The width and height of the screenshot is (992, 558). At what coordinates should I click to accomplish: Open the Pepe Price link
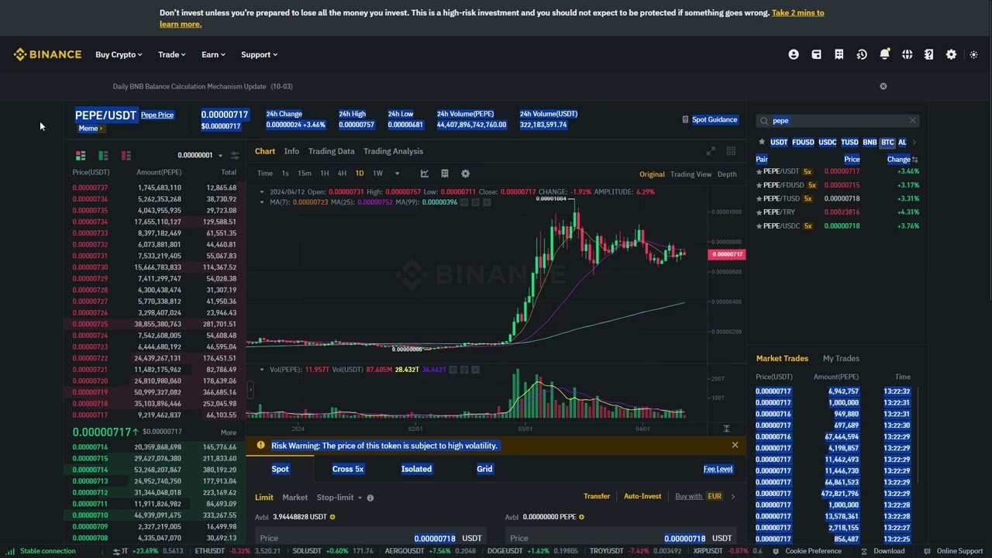[x=157, y=115]
